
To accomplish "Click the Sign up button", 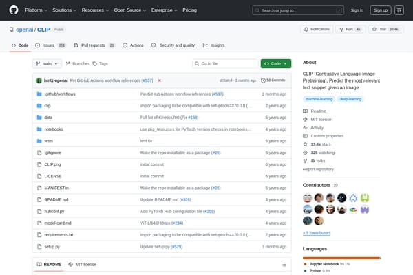I will click(381, 10).
